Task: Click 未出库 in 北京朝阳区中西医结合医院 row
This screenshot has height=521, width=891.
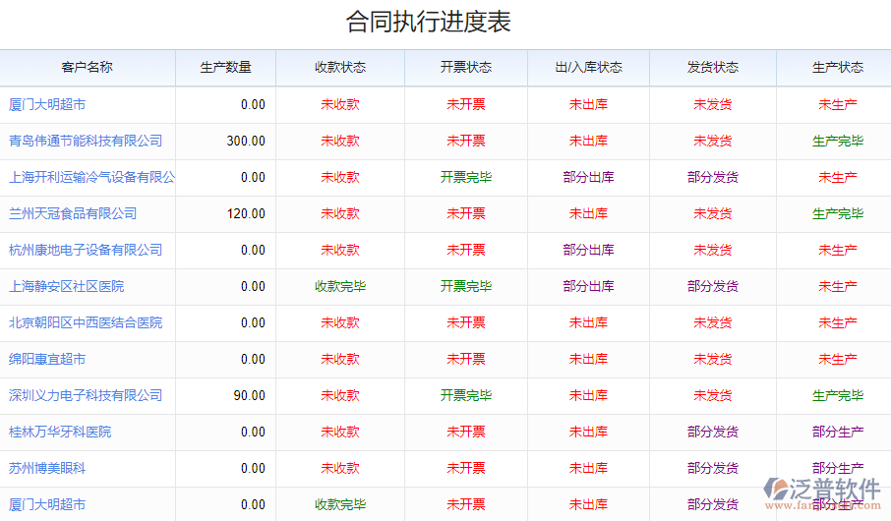Action: (589, 322)
